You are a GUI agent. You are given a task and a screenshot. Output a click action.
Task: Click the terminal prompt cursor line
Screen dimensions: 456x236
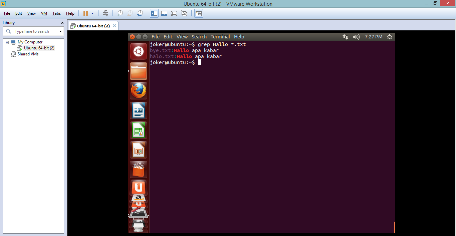tap(176, 62)
